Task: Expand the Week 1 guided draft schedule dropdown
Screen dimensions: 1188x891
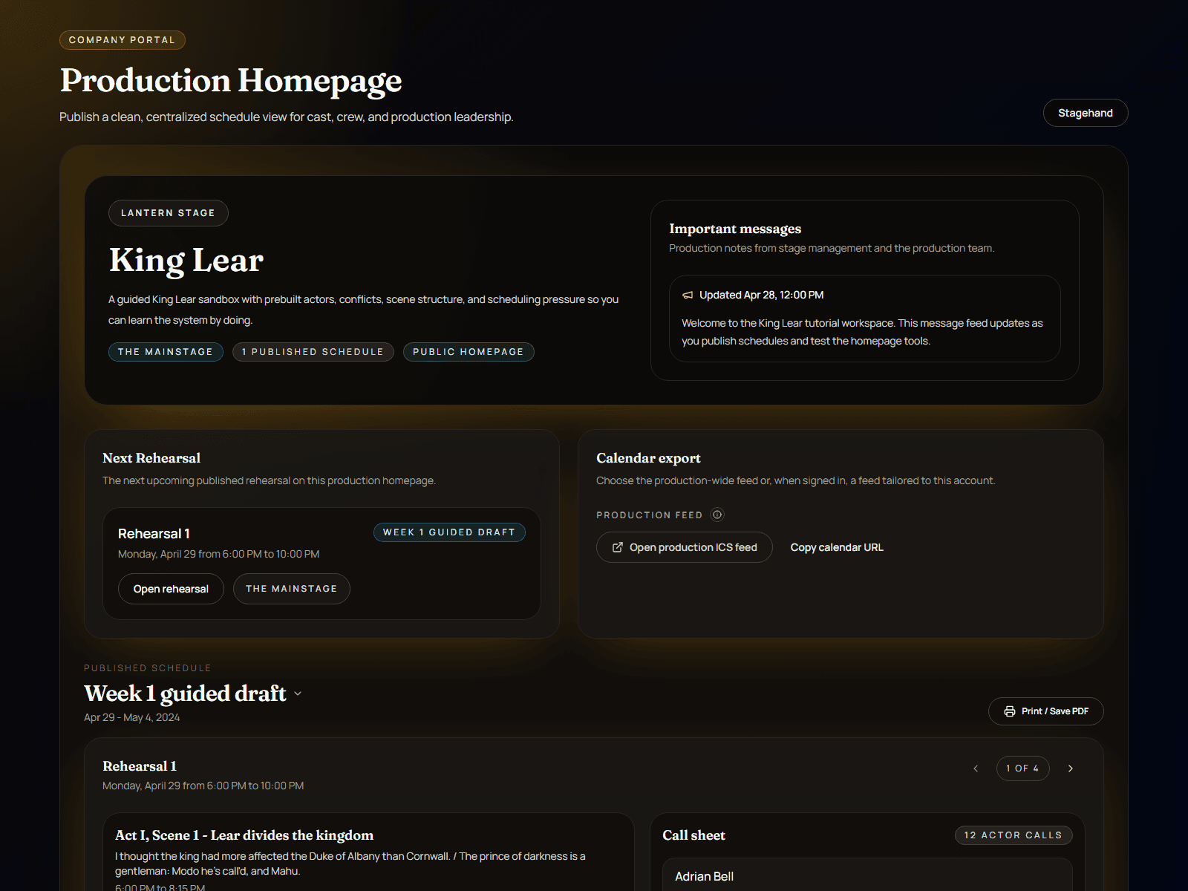Action: pos(298,693)
